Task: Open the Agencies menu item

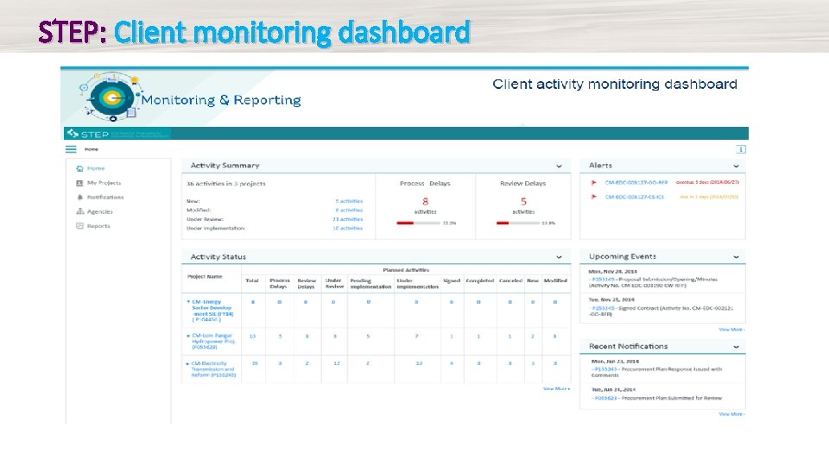Action: click(100, 211)
